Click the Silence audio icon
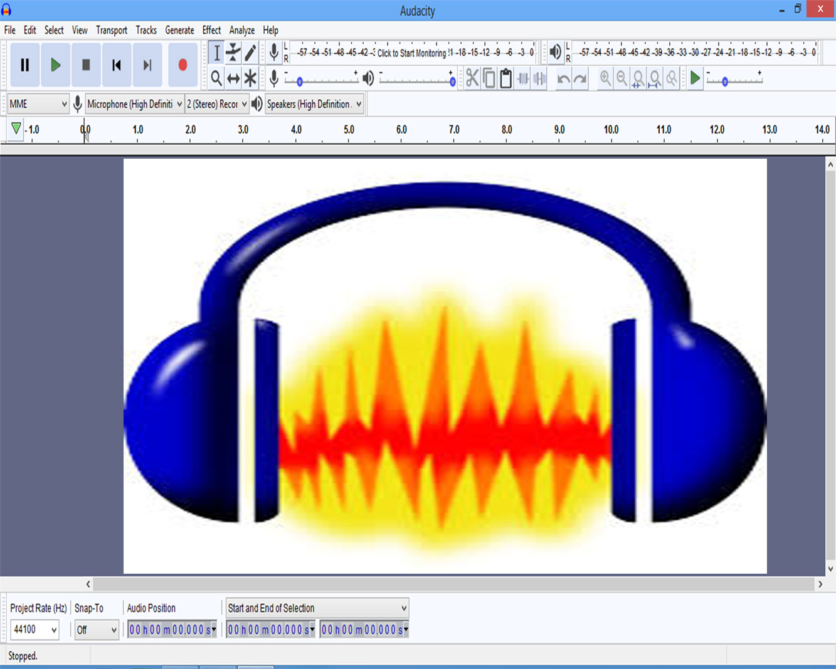 click(x=539, y=78)
